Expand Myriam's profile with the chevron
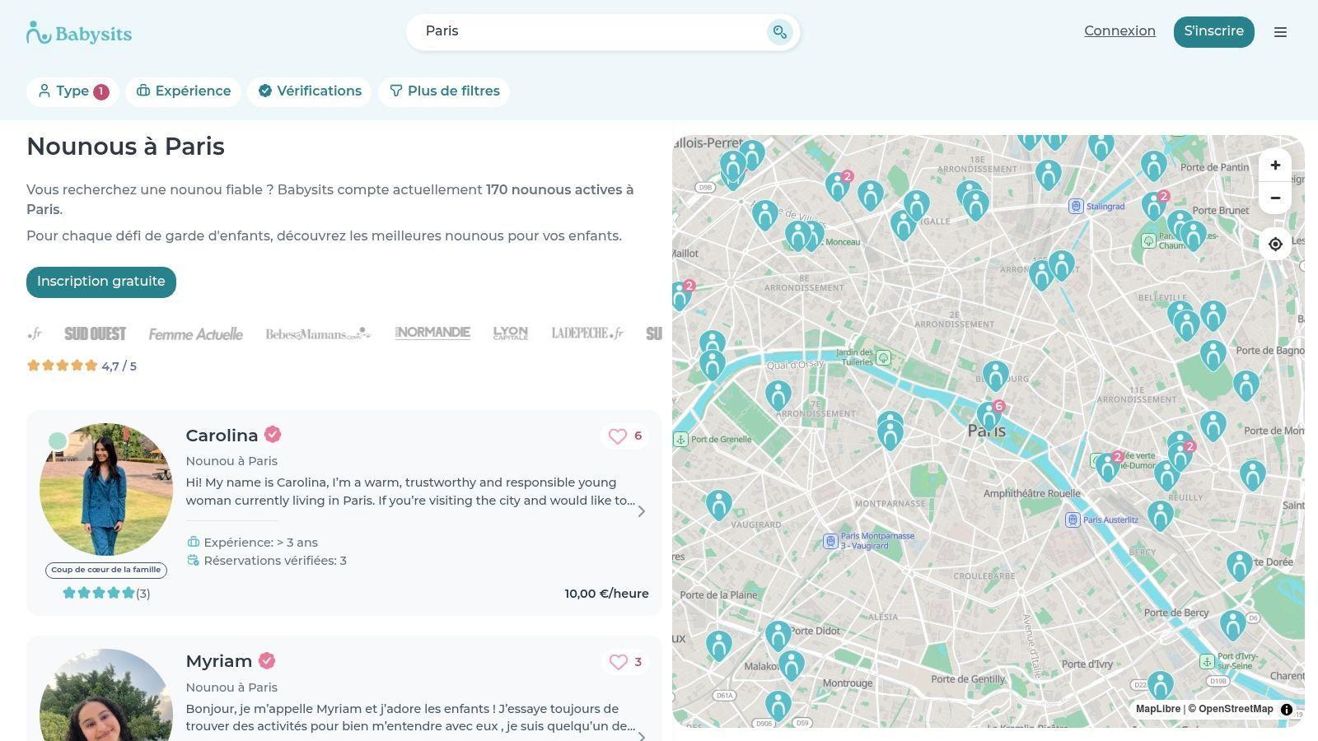1318x741 pixels. click(642, 735)
